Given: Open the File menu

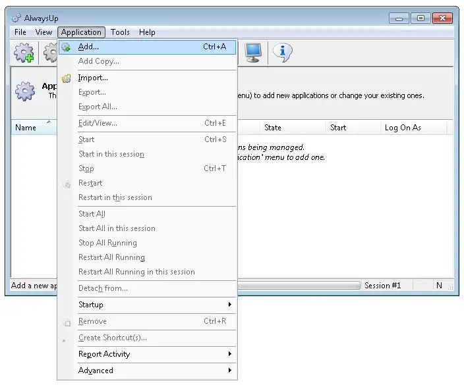Looking at the screenshot, I should [20, 32].
